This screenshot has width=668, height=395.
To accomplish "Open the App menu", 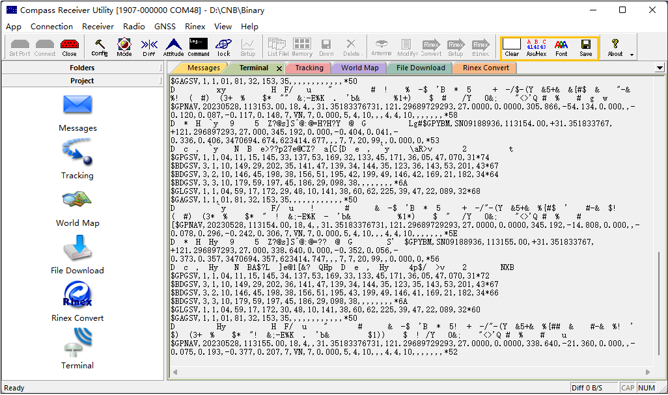I will click(x=14, y=27).
